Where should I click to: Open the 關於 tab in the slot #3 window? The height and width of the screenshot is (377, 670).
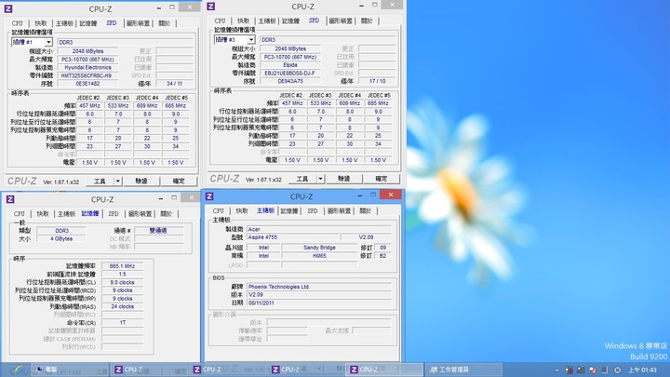(x=367, y=20)
